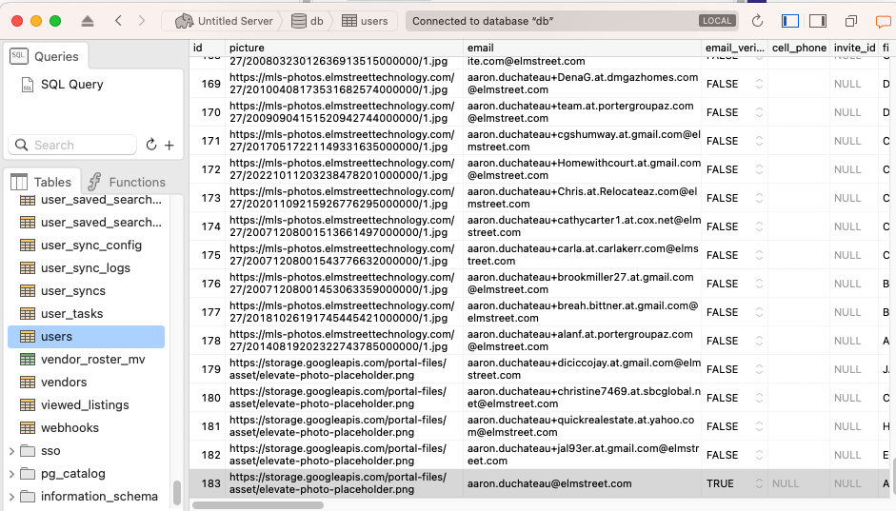Click the sidebar Search field
896x511 pixels.
pyautogui.click(x=72, y=145)
